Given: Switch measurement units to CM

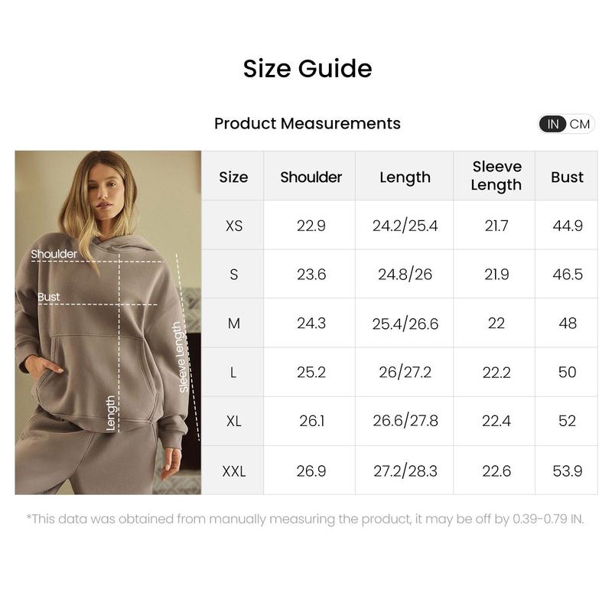Looking at the screenshot, I should click(580, 124).
